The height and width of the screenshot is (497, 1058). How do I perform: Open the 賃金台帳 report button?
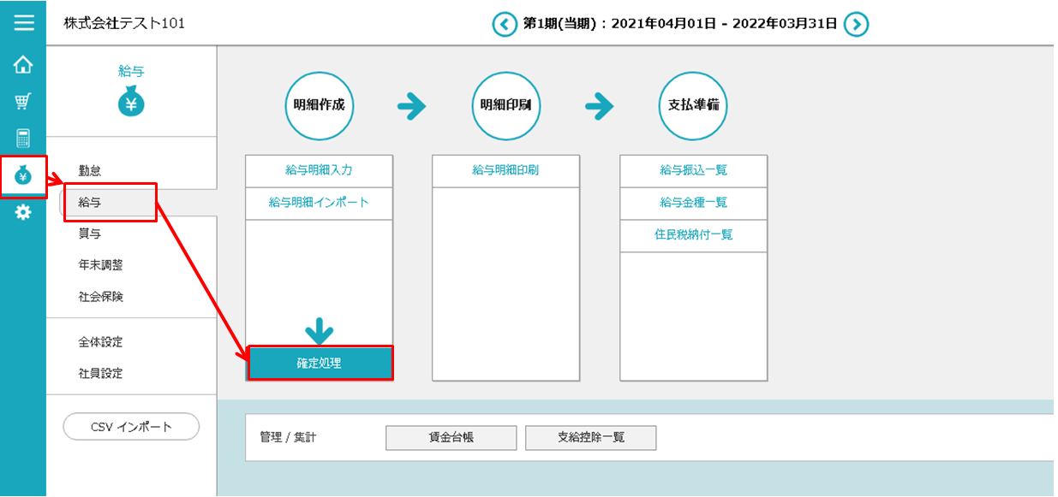[451, 437]
